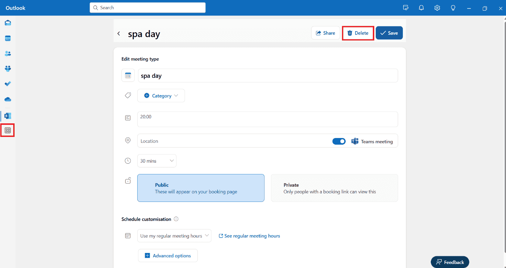Open the Mail app in the sidebar

(8, 23)
